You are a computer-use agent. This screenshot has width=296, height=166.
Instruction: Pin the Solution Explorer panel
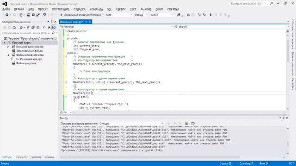[52, 22]
